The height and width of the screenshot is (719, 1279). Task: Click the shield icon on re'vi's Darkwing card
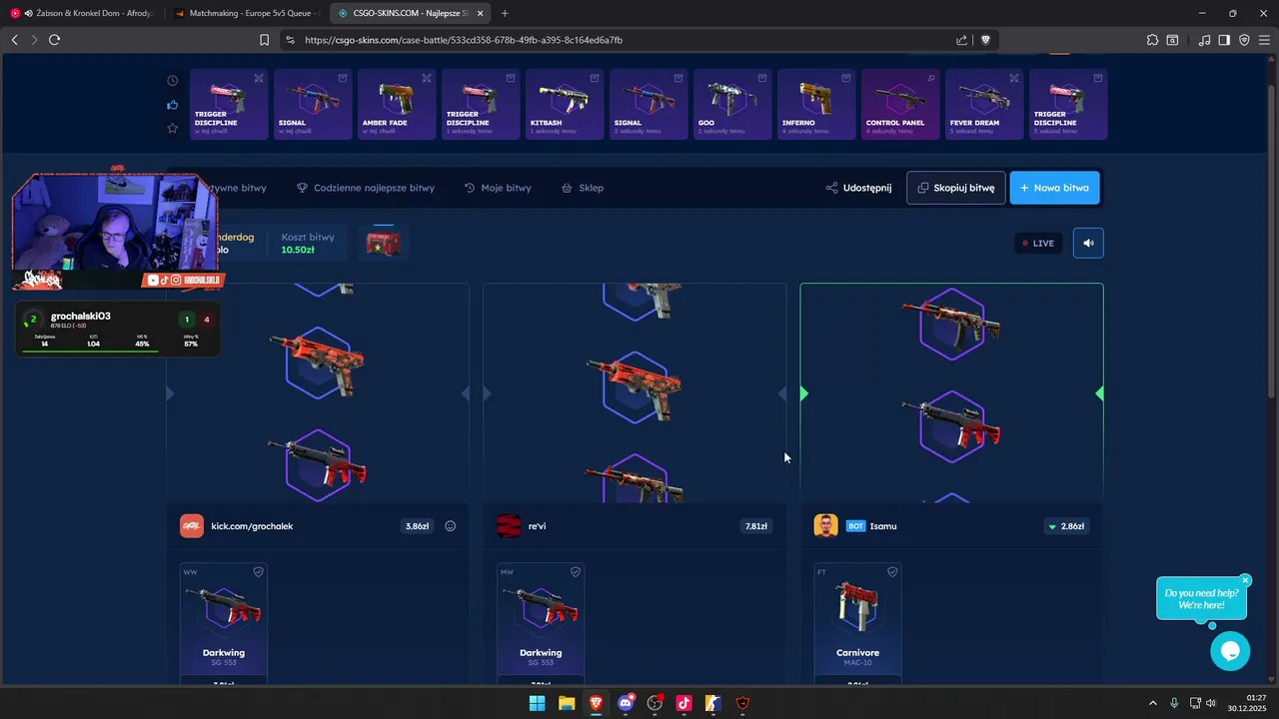point(576,572)
